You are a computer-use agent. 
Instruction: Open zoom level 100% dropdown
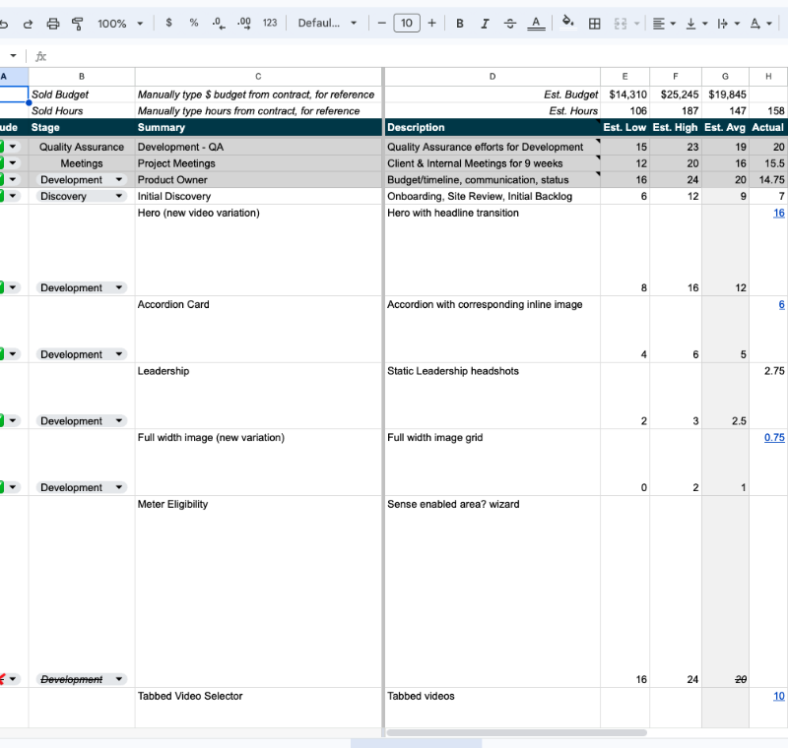[x=120, y=24]
